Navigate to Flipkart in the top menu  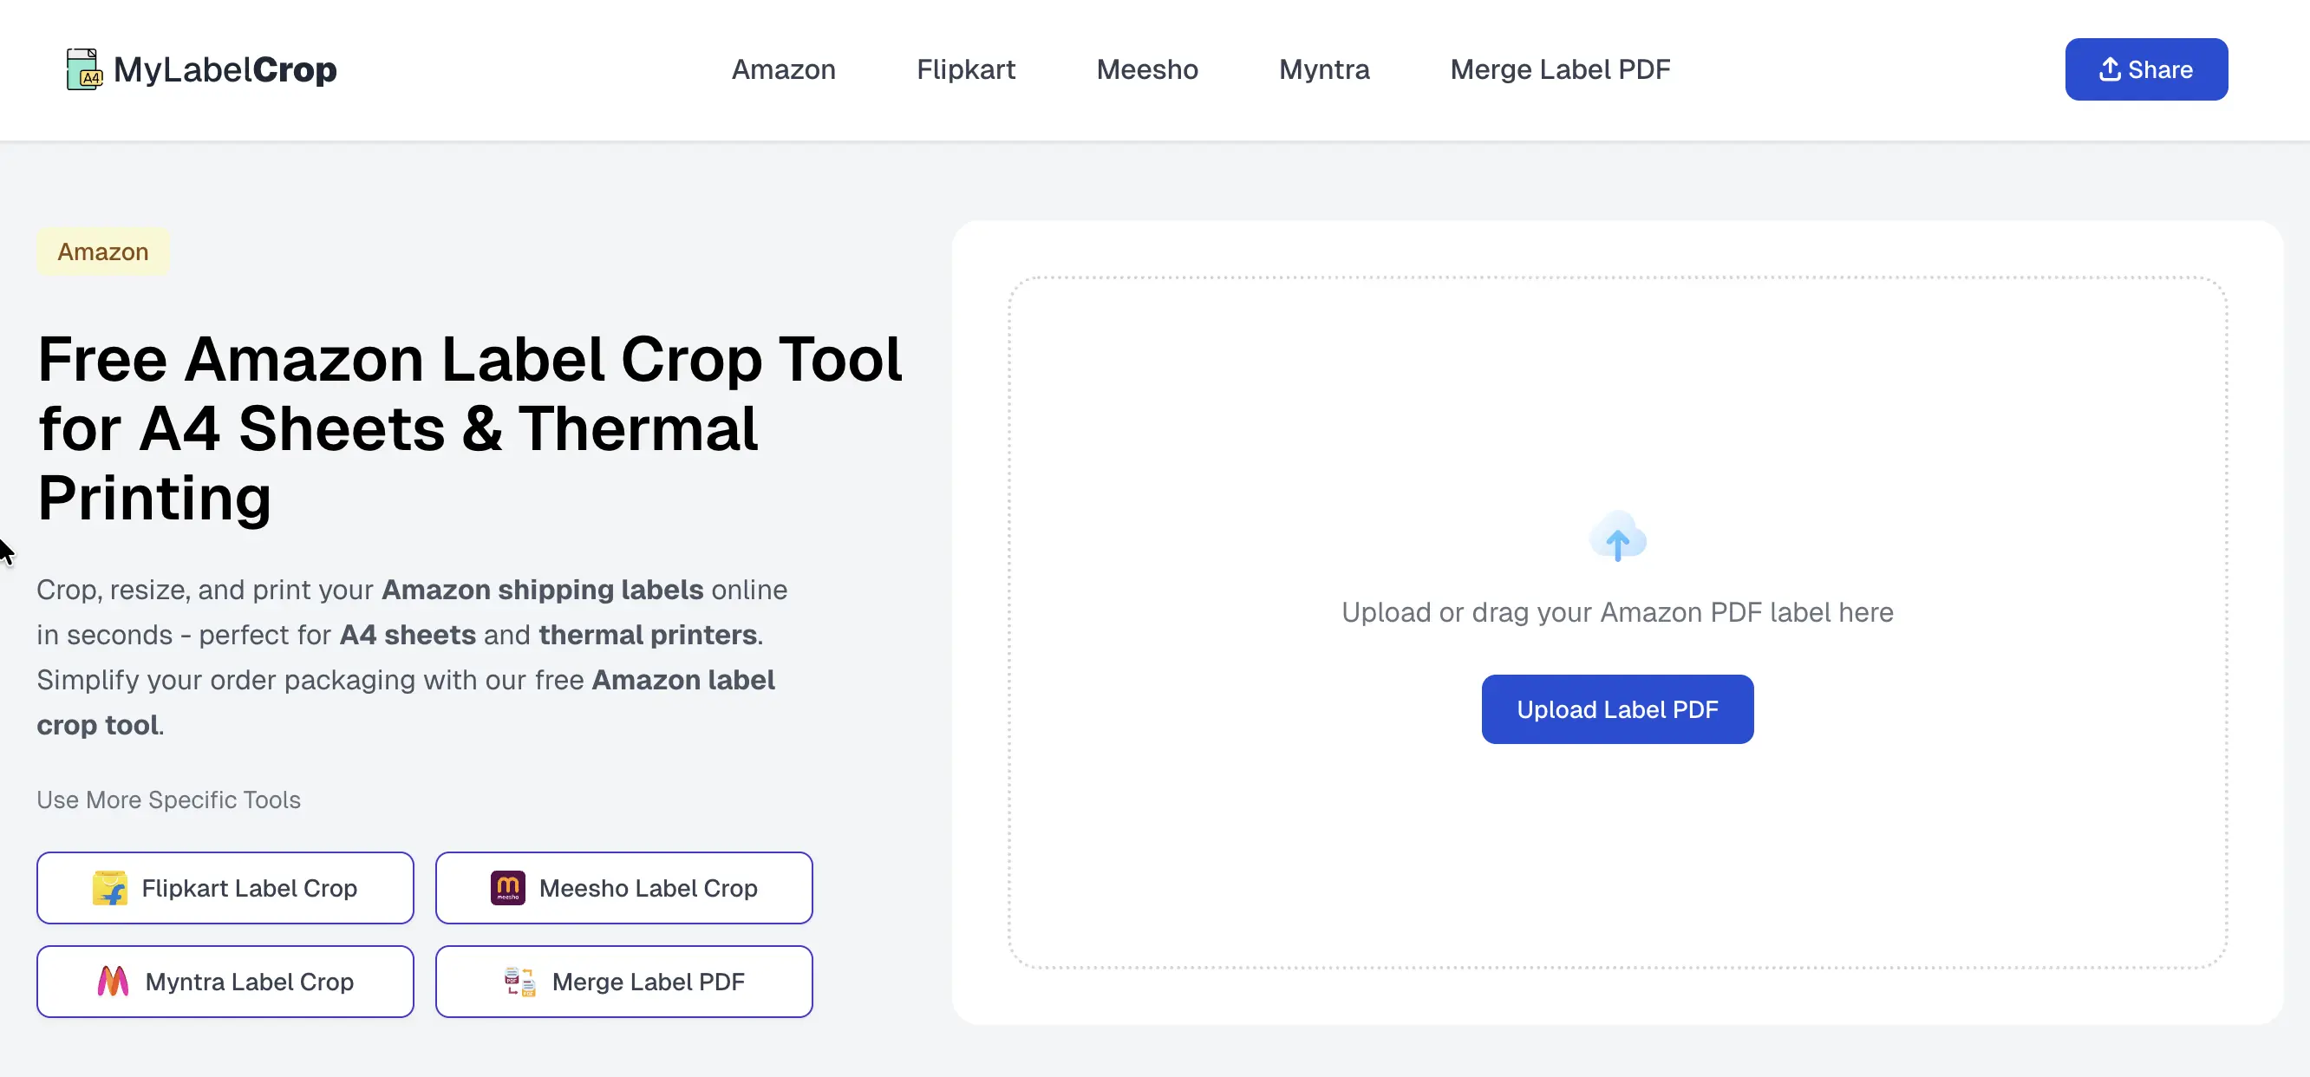pyautogui.click(x=965, y=69)
